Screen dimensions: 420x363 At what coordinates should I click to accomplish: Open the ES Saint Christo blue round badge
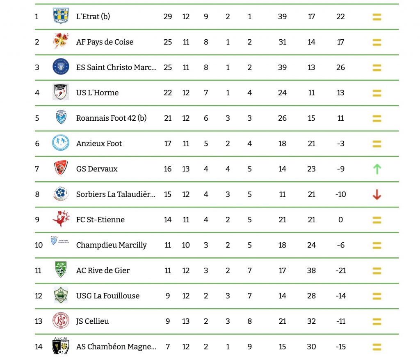tap(61, 66)
